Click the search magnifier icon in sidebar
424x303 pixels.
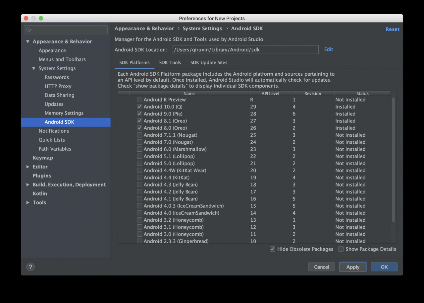tap(28, 30)
